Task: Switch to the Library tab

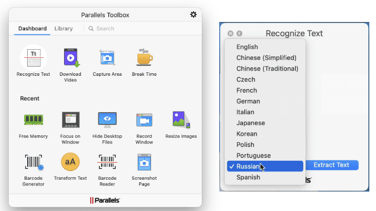Action: [x=64, y=29]
